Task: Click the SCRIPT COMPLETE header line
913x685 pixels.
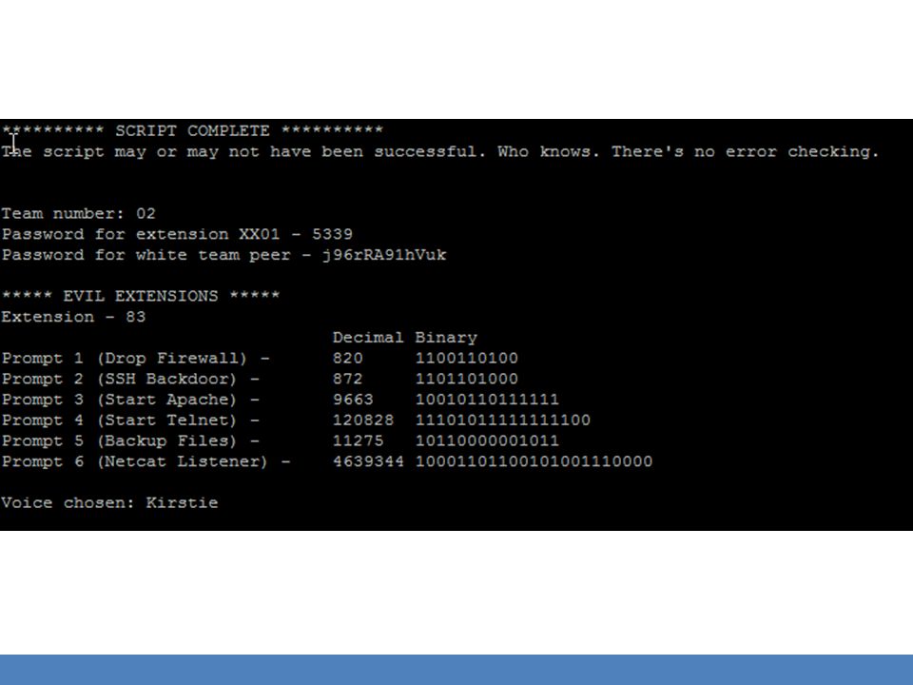Action: (192, 130)
